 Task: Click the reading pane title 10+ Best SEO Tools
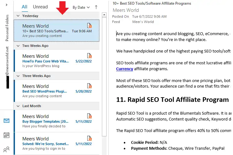point(152,3)
